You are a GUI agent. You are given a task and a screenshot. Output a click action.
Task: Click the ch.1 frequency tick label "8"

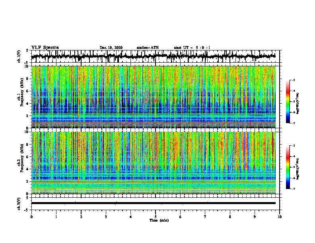pyautogui.click(x=28, y=79)
